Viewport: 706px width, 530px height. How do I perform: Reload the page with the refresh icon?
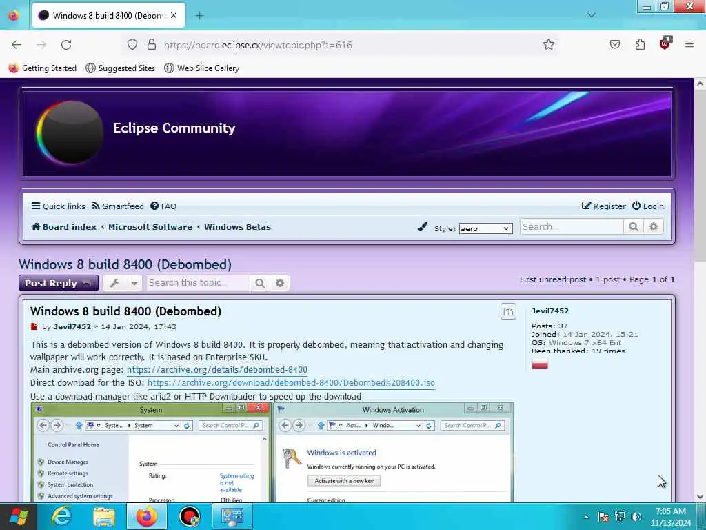pyautogui.click(x=66, y=45)
